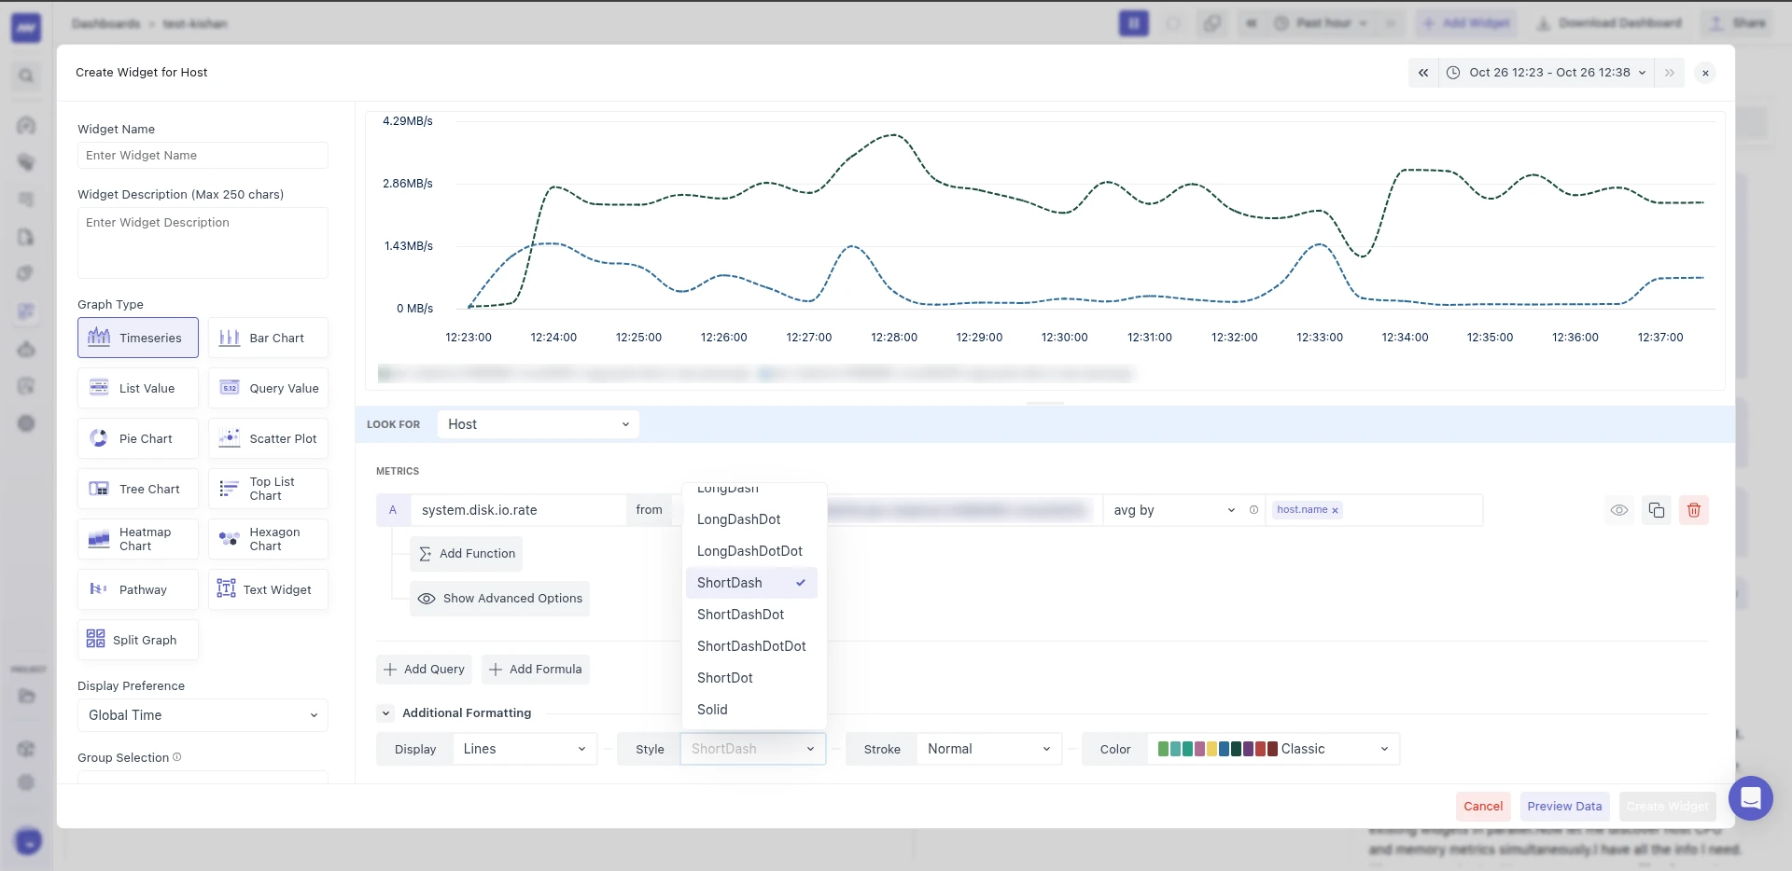Add Function to query A
This screenshot has width=1792, height=871.
466,554
